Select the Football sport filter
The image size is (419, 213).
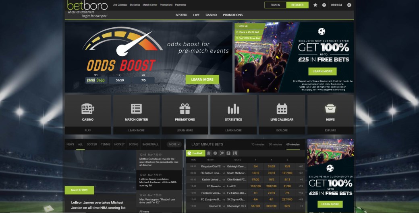pos(196,153)
